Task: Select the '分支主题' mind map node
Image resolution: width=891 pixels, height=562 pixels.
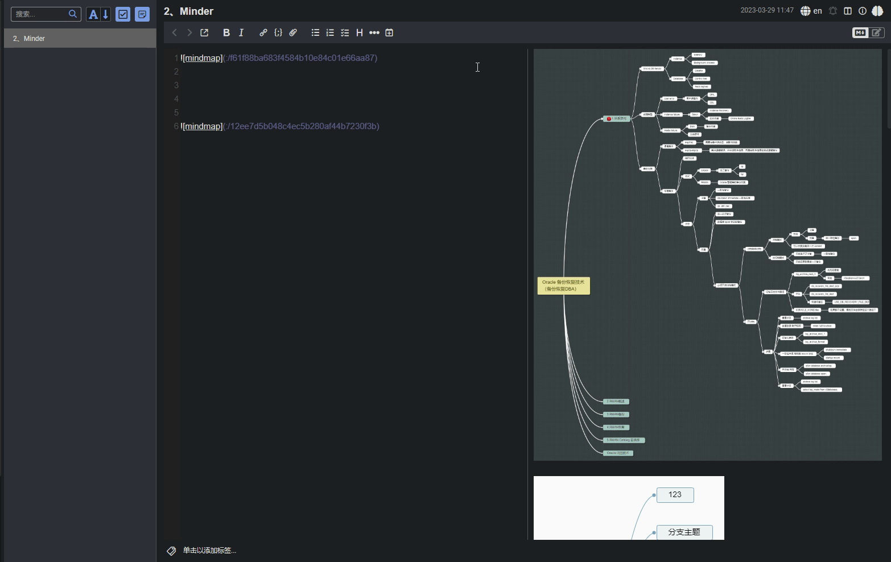Action: (684, 532)
